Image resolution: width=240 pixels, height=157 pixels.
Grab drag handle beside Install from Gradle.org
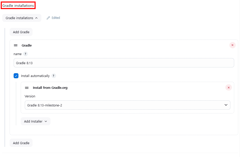[27, 88]
